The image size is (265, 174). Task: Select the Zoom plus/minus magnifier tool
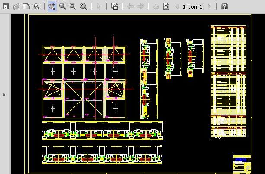63,6
